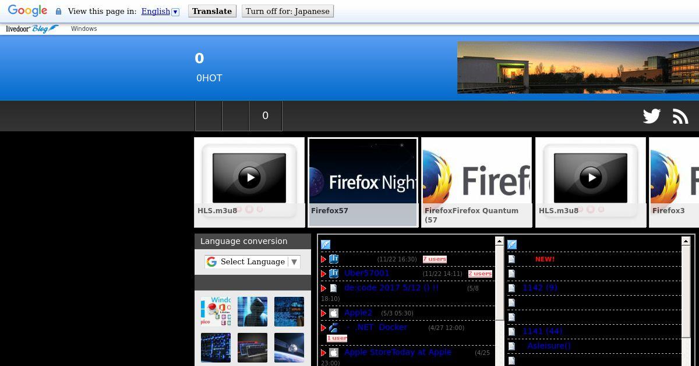699x366 pixels.
Task: Click the Apple logo icon next to Apple2
Action: pos(334,313)
